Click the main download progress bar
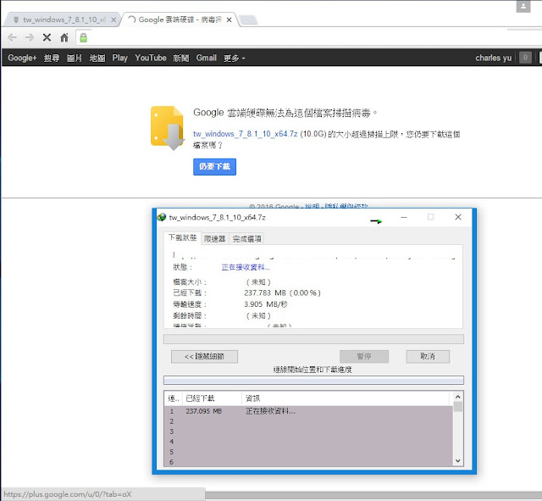The height and width of the screenshot is (501, 542). [x=313, y=339]
